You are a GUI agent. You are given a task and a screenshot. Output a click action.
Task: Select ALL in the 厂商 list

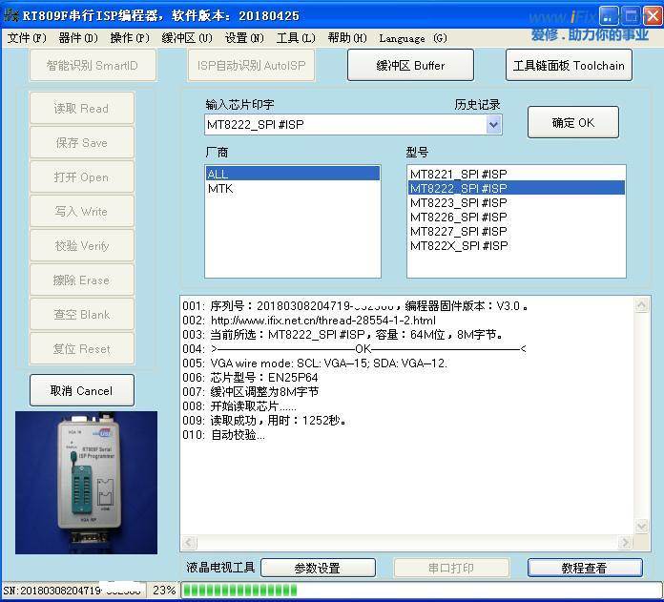point(293,174)
